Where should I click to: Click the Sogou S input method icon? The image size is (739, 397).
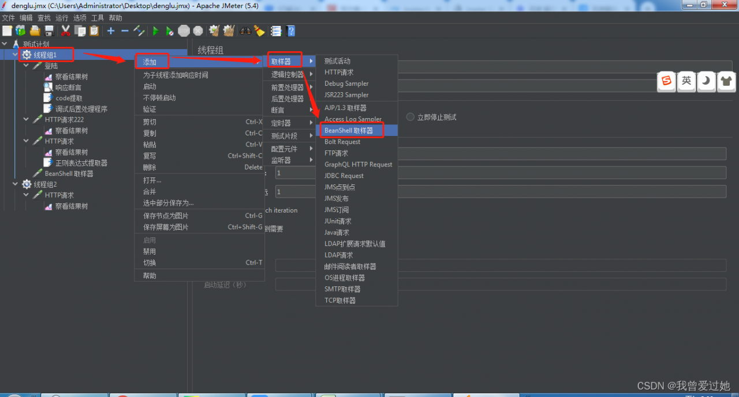(667, 81)
